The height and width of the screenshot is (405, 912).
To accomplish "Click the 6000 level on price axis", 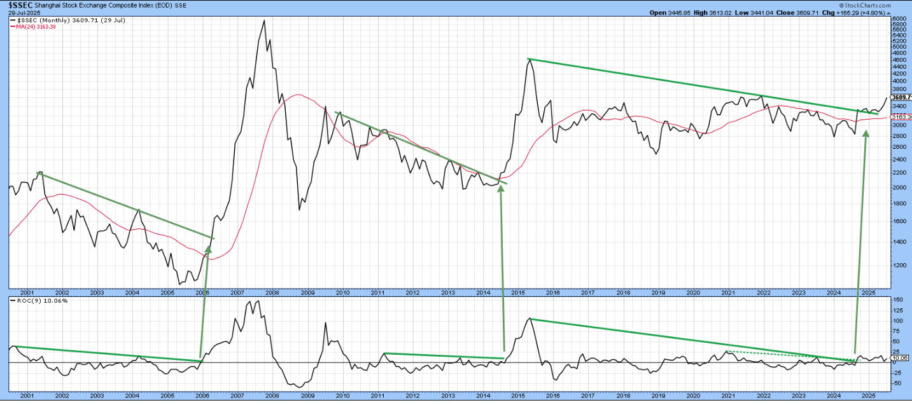I will pyautogui.click(x=898, y=19).
